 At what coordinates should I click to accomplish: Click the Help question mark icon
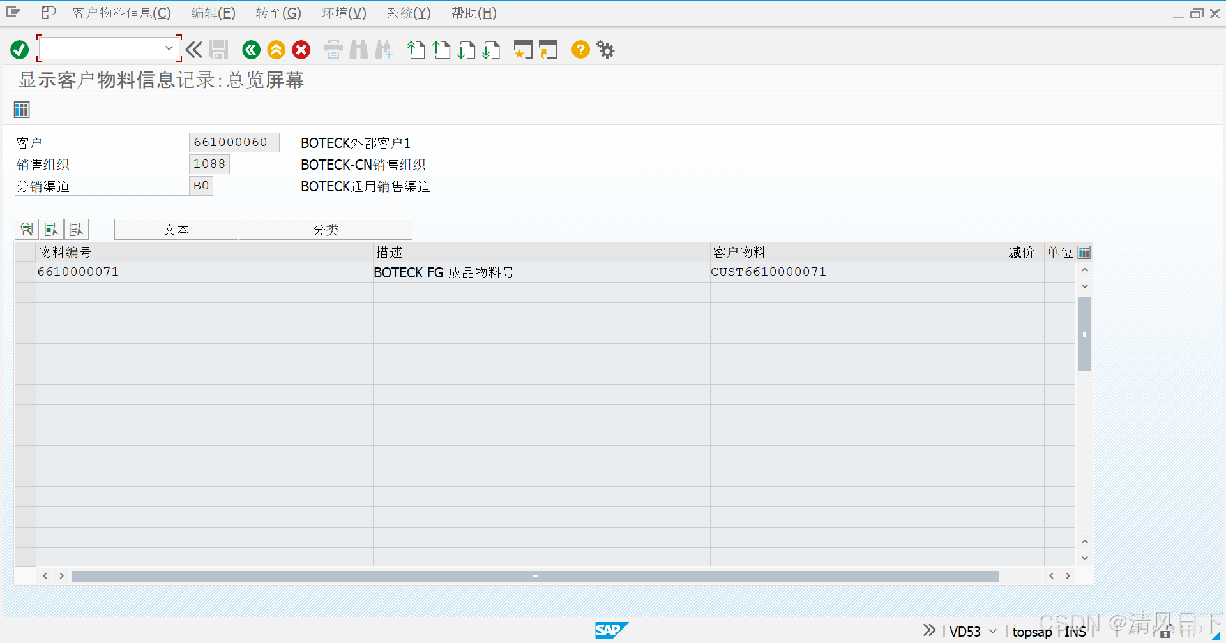(580, 50)
